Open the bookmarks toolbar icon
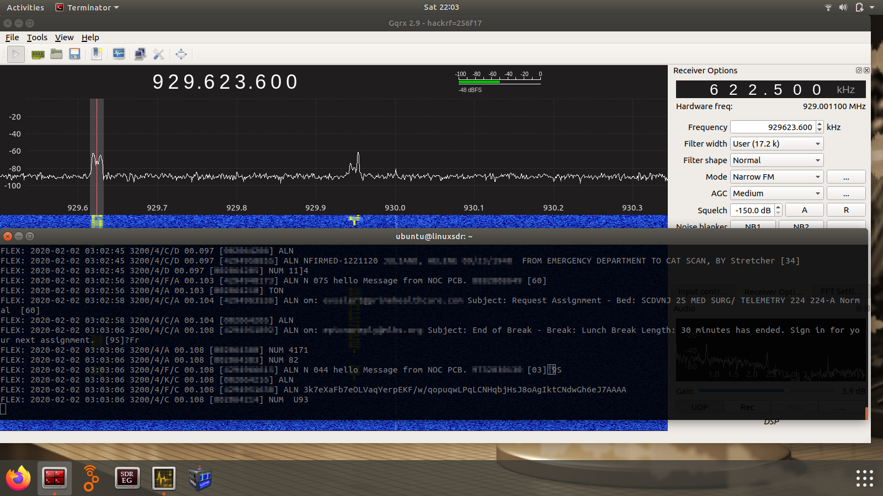Image resolution: width=883 pixels, height=496 pixels. [x=97, y=54]
